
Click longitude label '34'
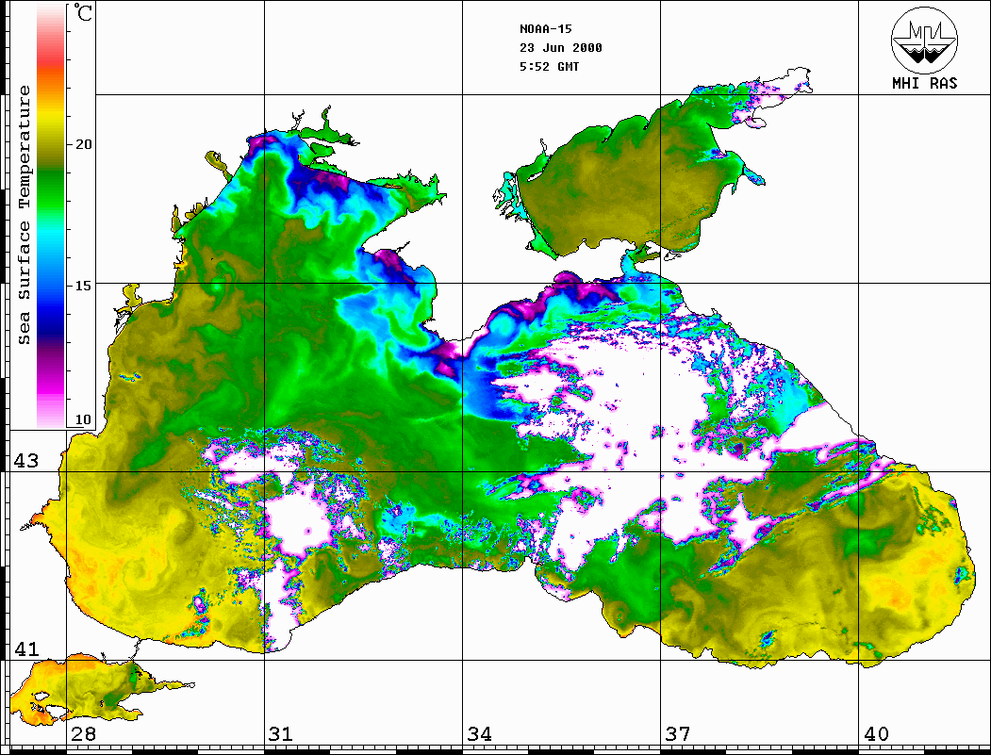479,734
